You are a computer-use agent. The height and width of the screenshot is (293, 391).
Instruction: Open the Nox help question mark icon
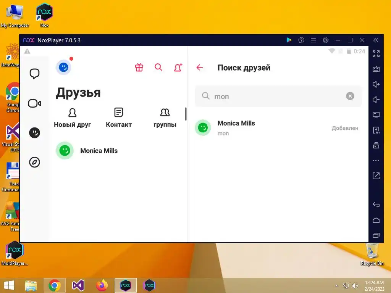301,40
